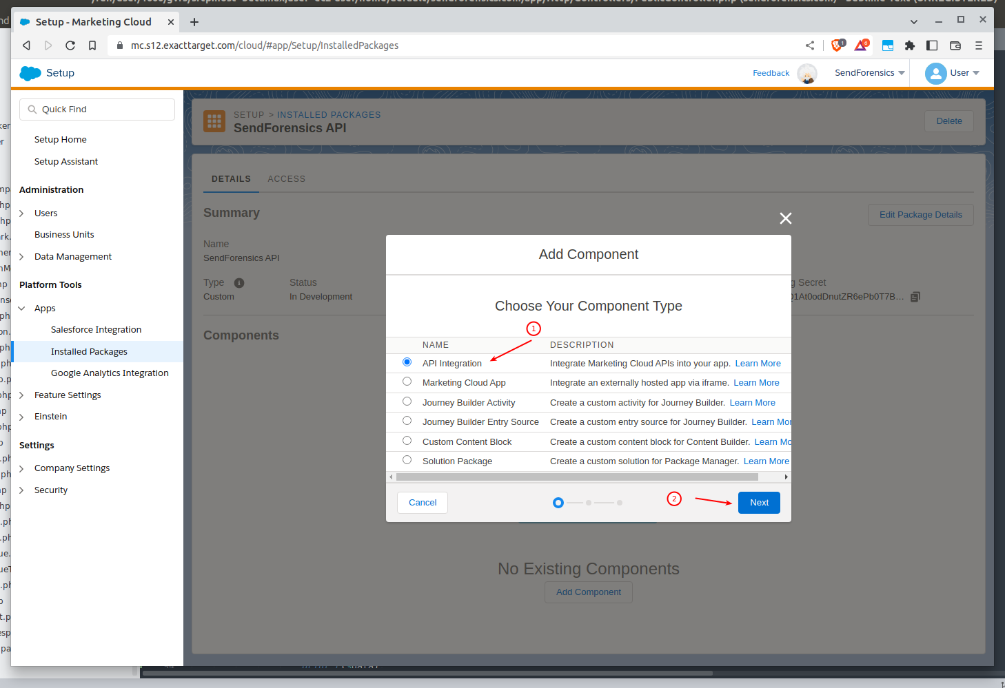Close the Setup - Marketing Cloud tab

171,22
